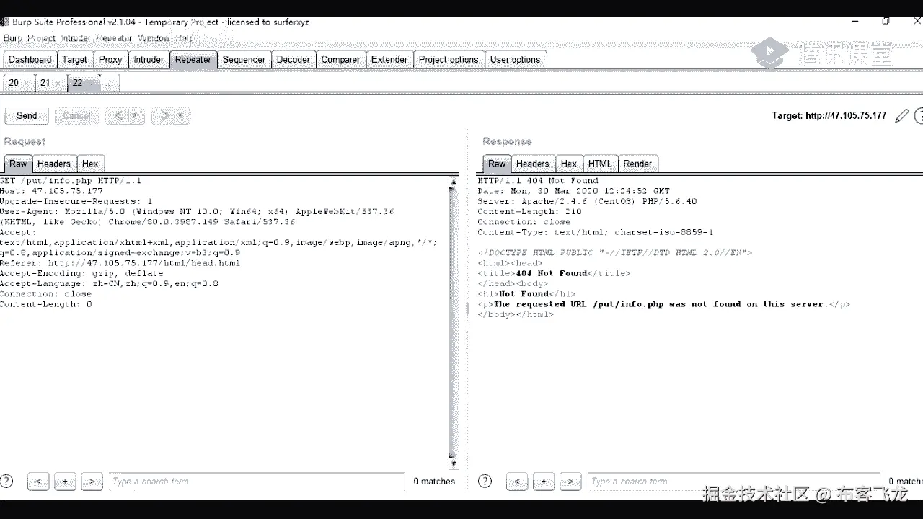Select the request Hex view tab
This screenshot has height=519, width=923.
(90, 164)
